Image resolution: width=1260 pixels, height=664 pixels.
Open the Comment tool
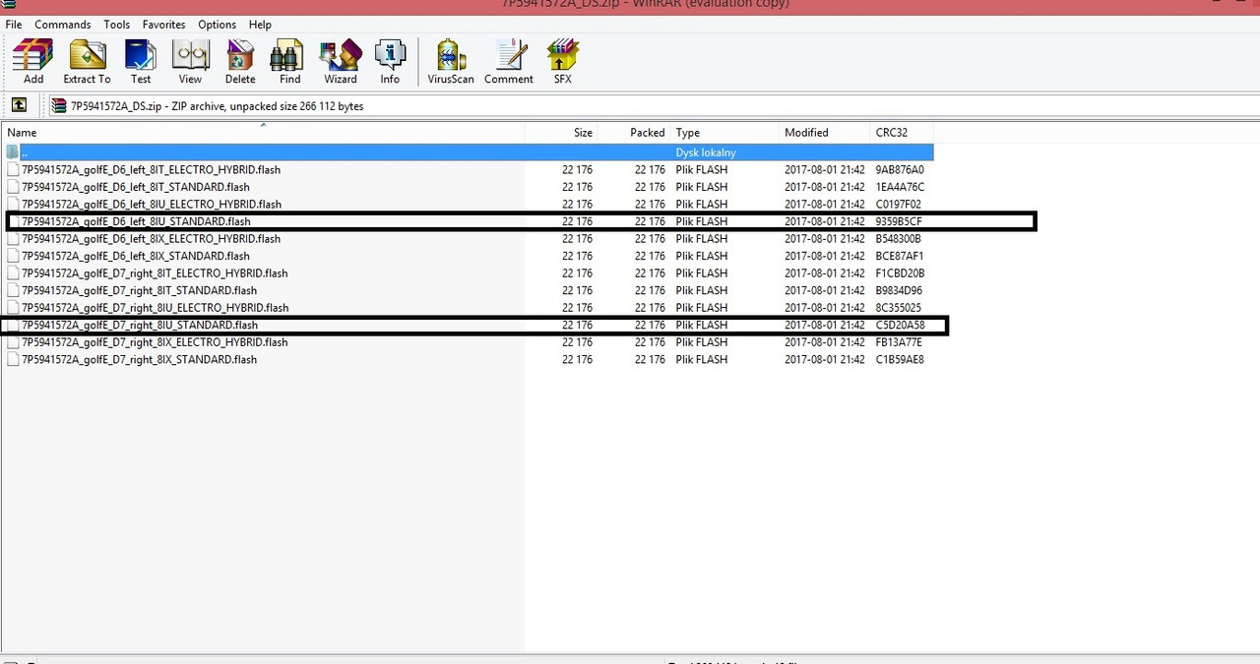[509, 63]
